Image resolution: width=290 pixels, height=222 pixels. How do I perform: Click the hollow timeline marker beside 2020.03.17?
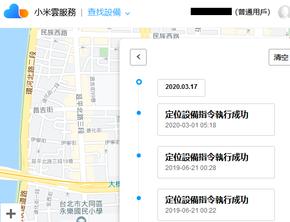[139, 82]
